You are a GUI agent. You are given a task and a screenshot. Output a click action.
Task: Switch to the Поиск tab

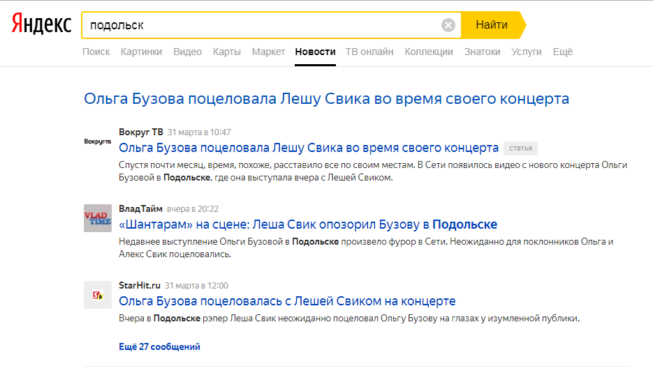pos(96,52)
